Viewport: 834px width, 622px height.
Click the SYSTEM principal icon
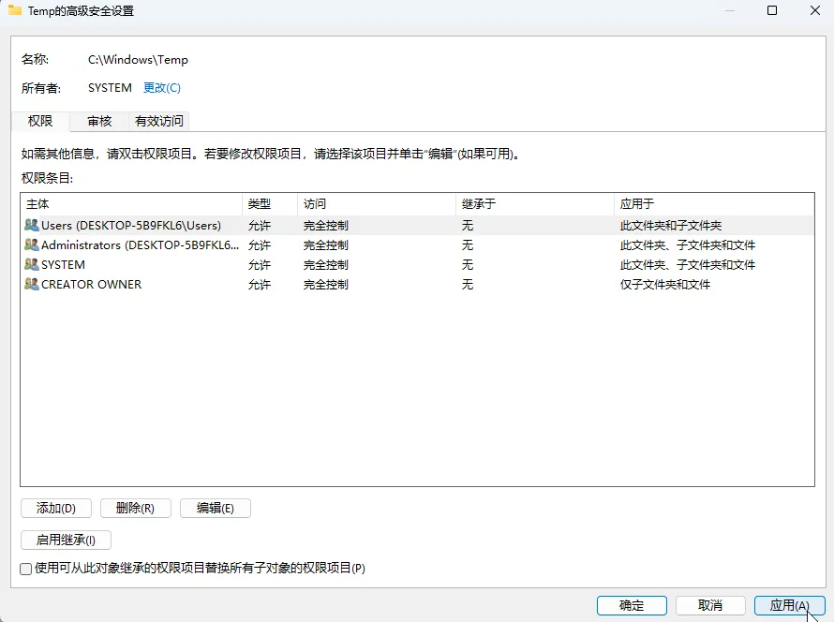[x=32, y=265]
